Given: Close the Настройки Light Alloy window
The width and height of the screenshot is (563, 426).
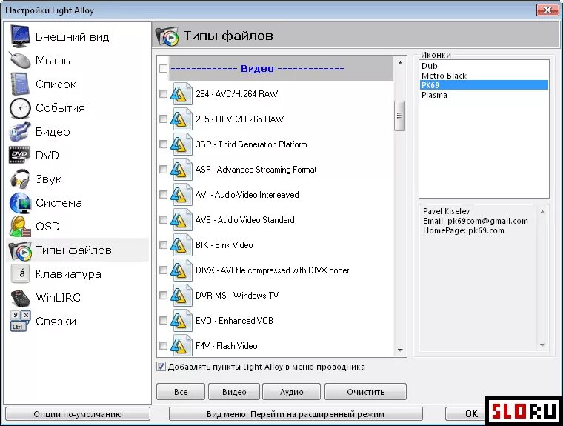Looking at the screenshot, I should tap(547, 10).
